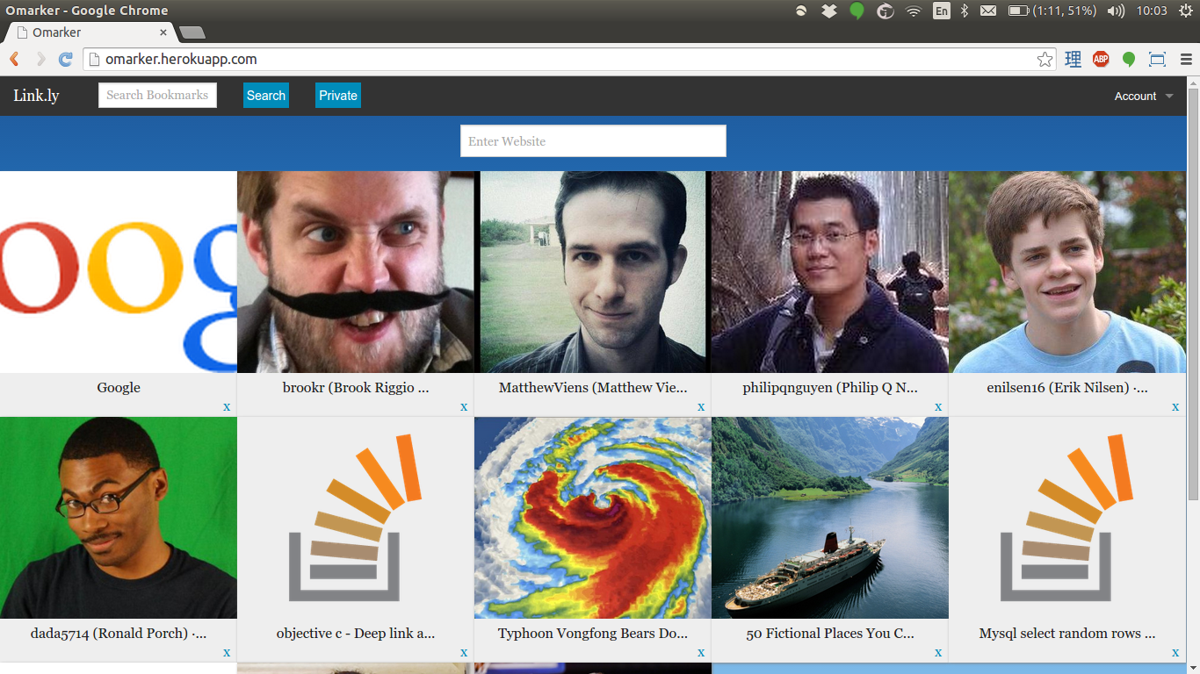
Task: Click the screen capture extension icon
Action: pyautogui.click(x=1157, y=60)
